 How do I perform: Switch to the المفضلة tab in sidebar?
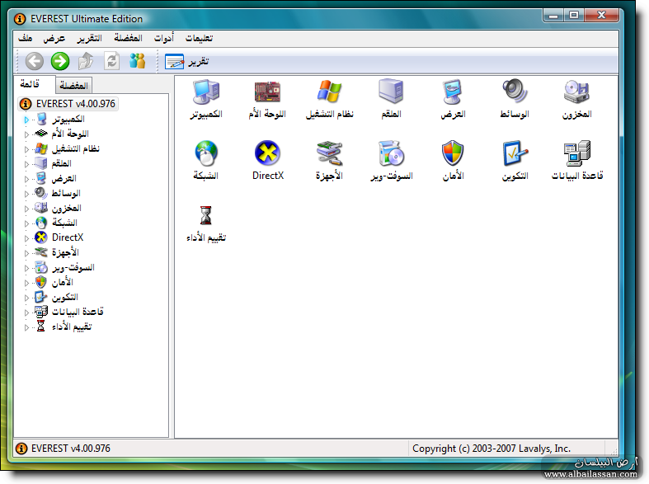pyautogui.click(x=73, y=86)
